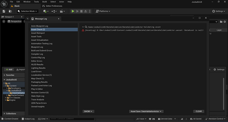This screenshot has width=228, height=122.
Task: Open the Help menu
Action: [x=69, y=2]
